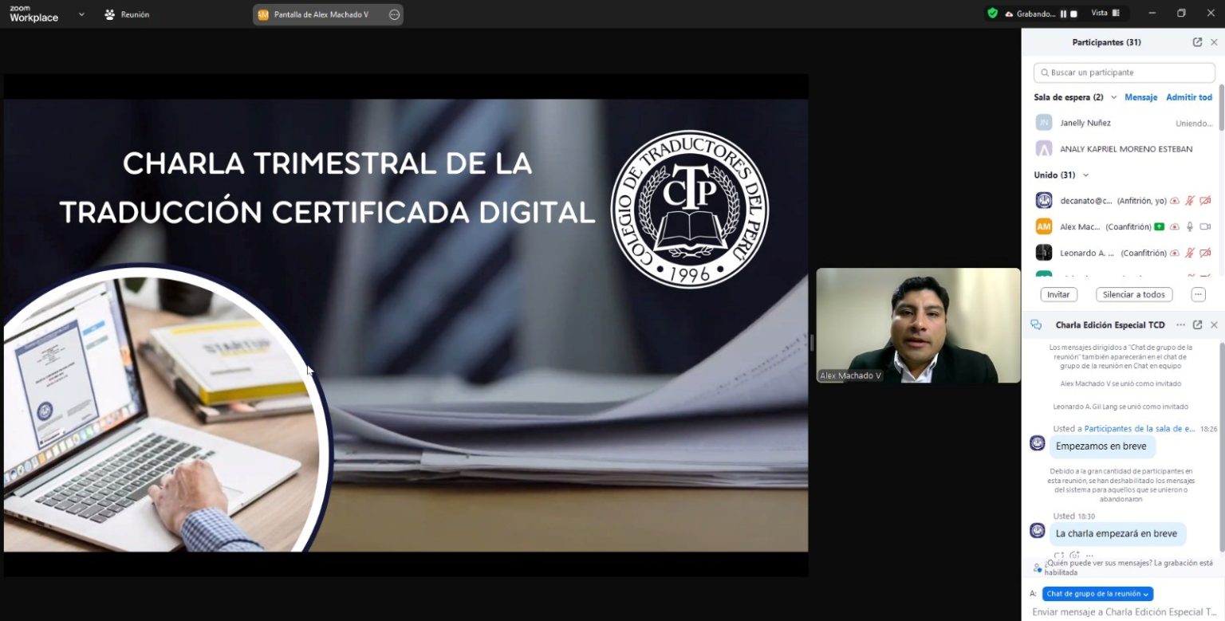Add emoji reaction to last message
1225x621 pixels.
pos(1074,555)
